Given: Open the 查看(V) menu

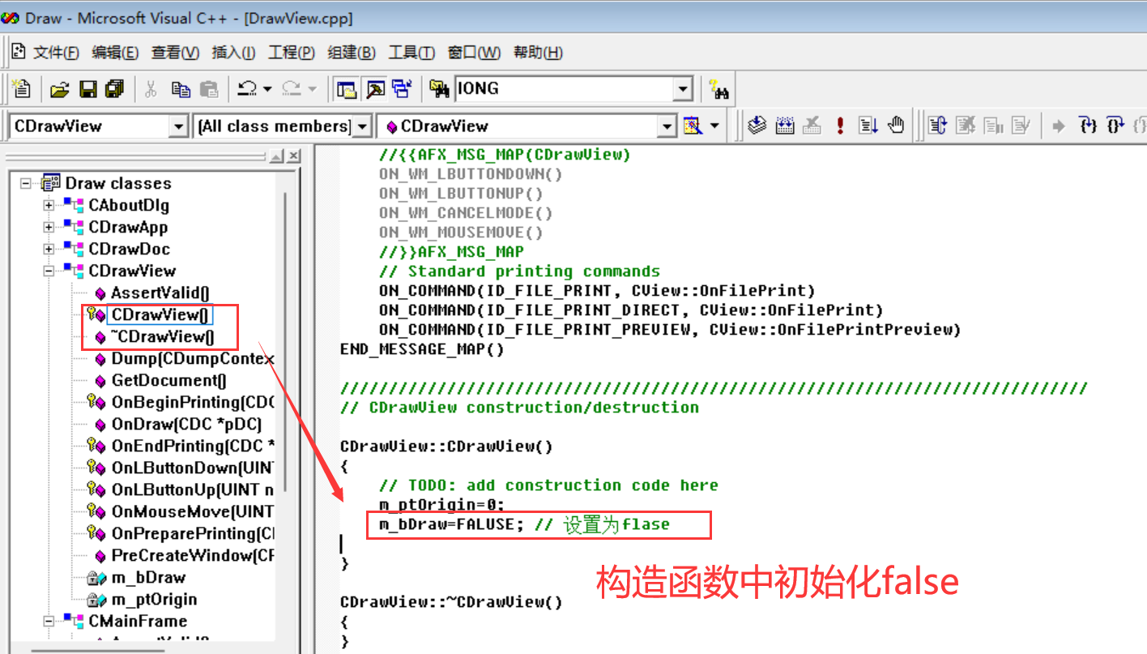Looking at the screenshot, I should (175, 53).
